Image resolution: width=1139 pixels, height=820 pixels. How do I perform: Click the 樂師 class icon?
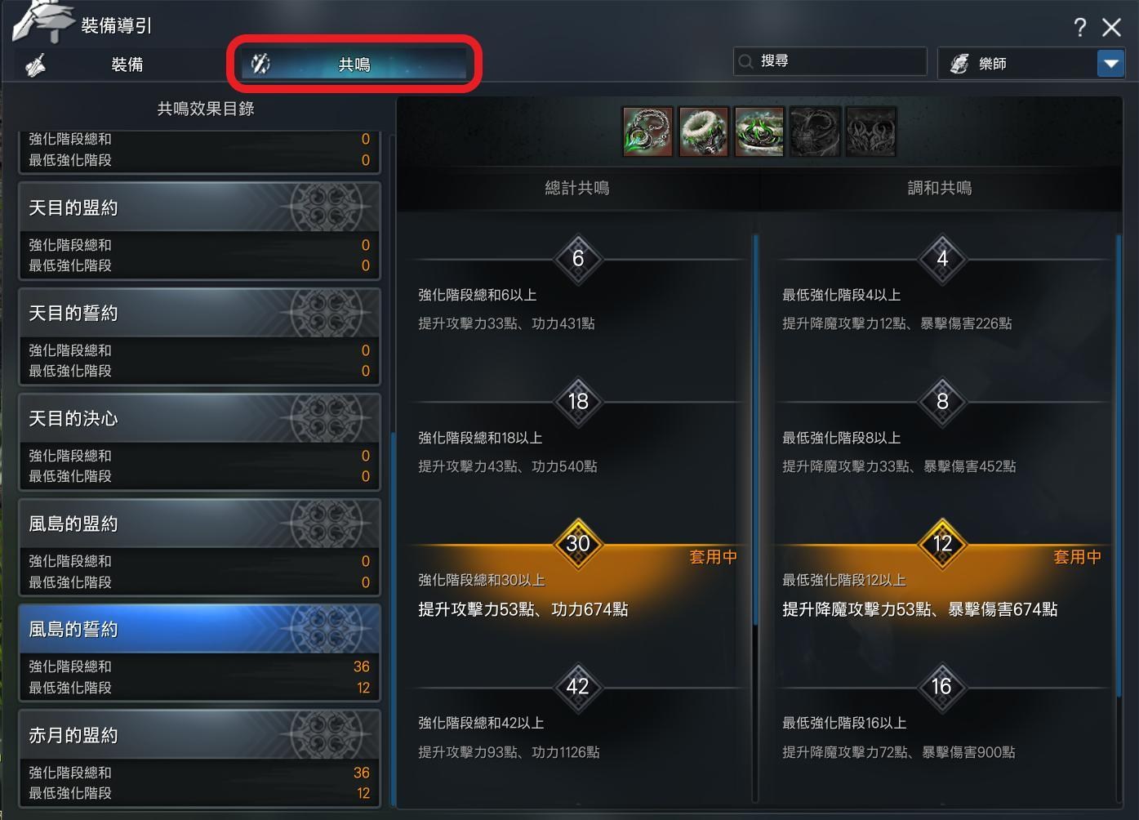[959, 63]
